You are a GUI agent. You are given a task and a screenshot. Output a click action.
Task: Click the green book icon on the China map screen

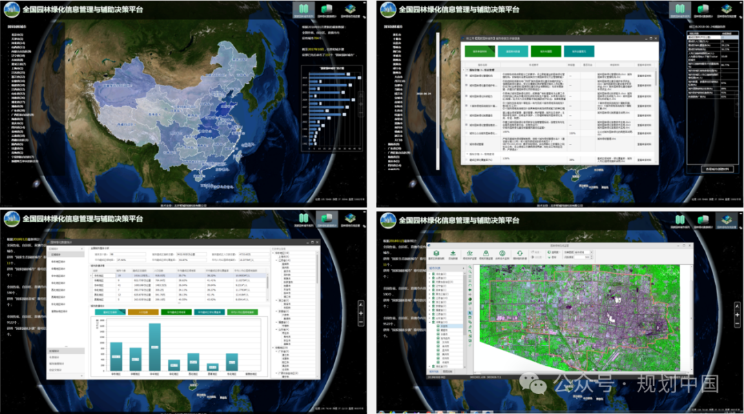(x=304, y=9)
